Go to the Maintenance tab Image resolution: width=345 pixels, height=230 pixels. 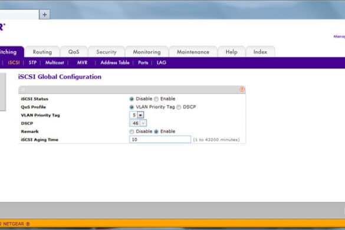(193, 52)
